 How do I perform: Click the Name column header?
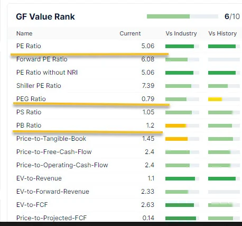point(24,33)
